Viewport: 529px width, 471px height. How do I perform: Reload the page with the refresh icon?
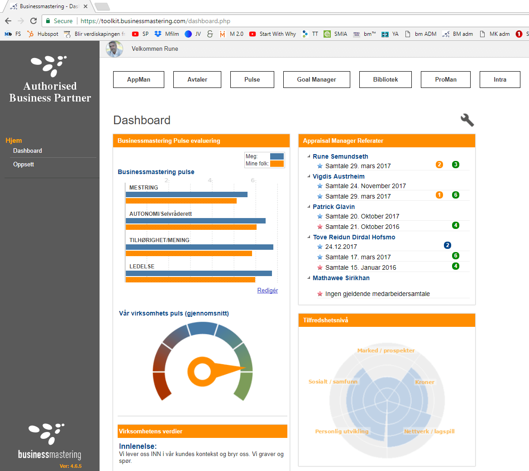point(33,21)
